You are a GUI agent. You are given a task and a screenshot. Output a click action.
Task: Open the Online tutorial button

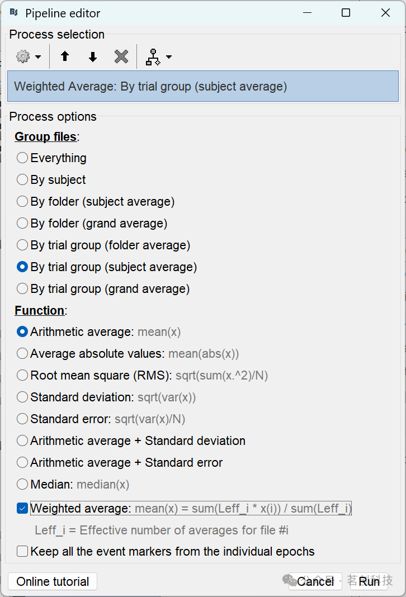53,581
